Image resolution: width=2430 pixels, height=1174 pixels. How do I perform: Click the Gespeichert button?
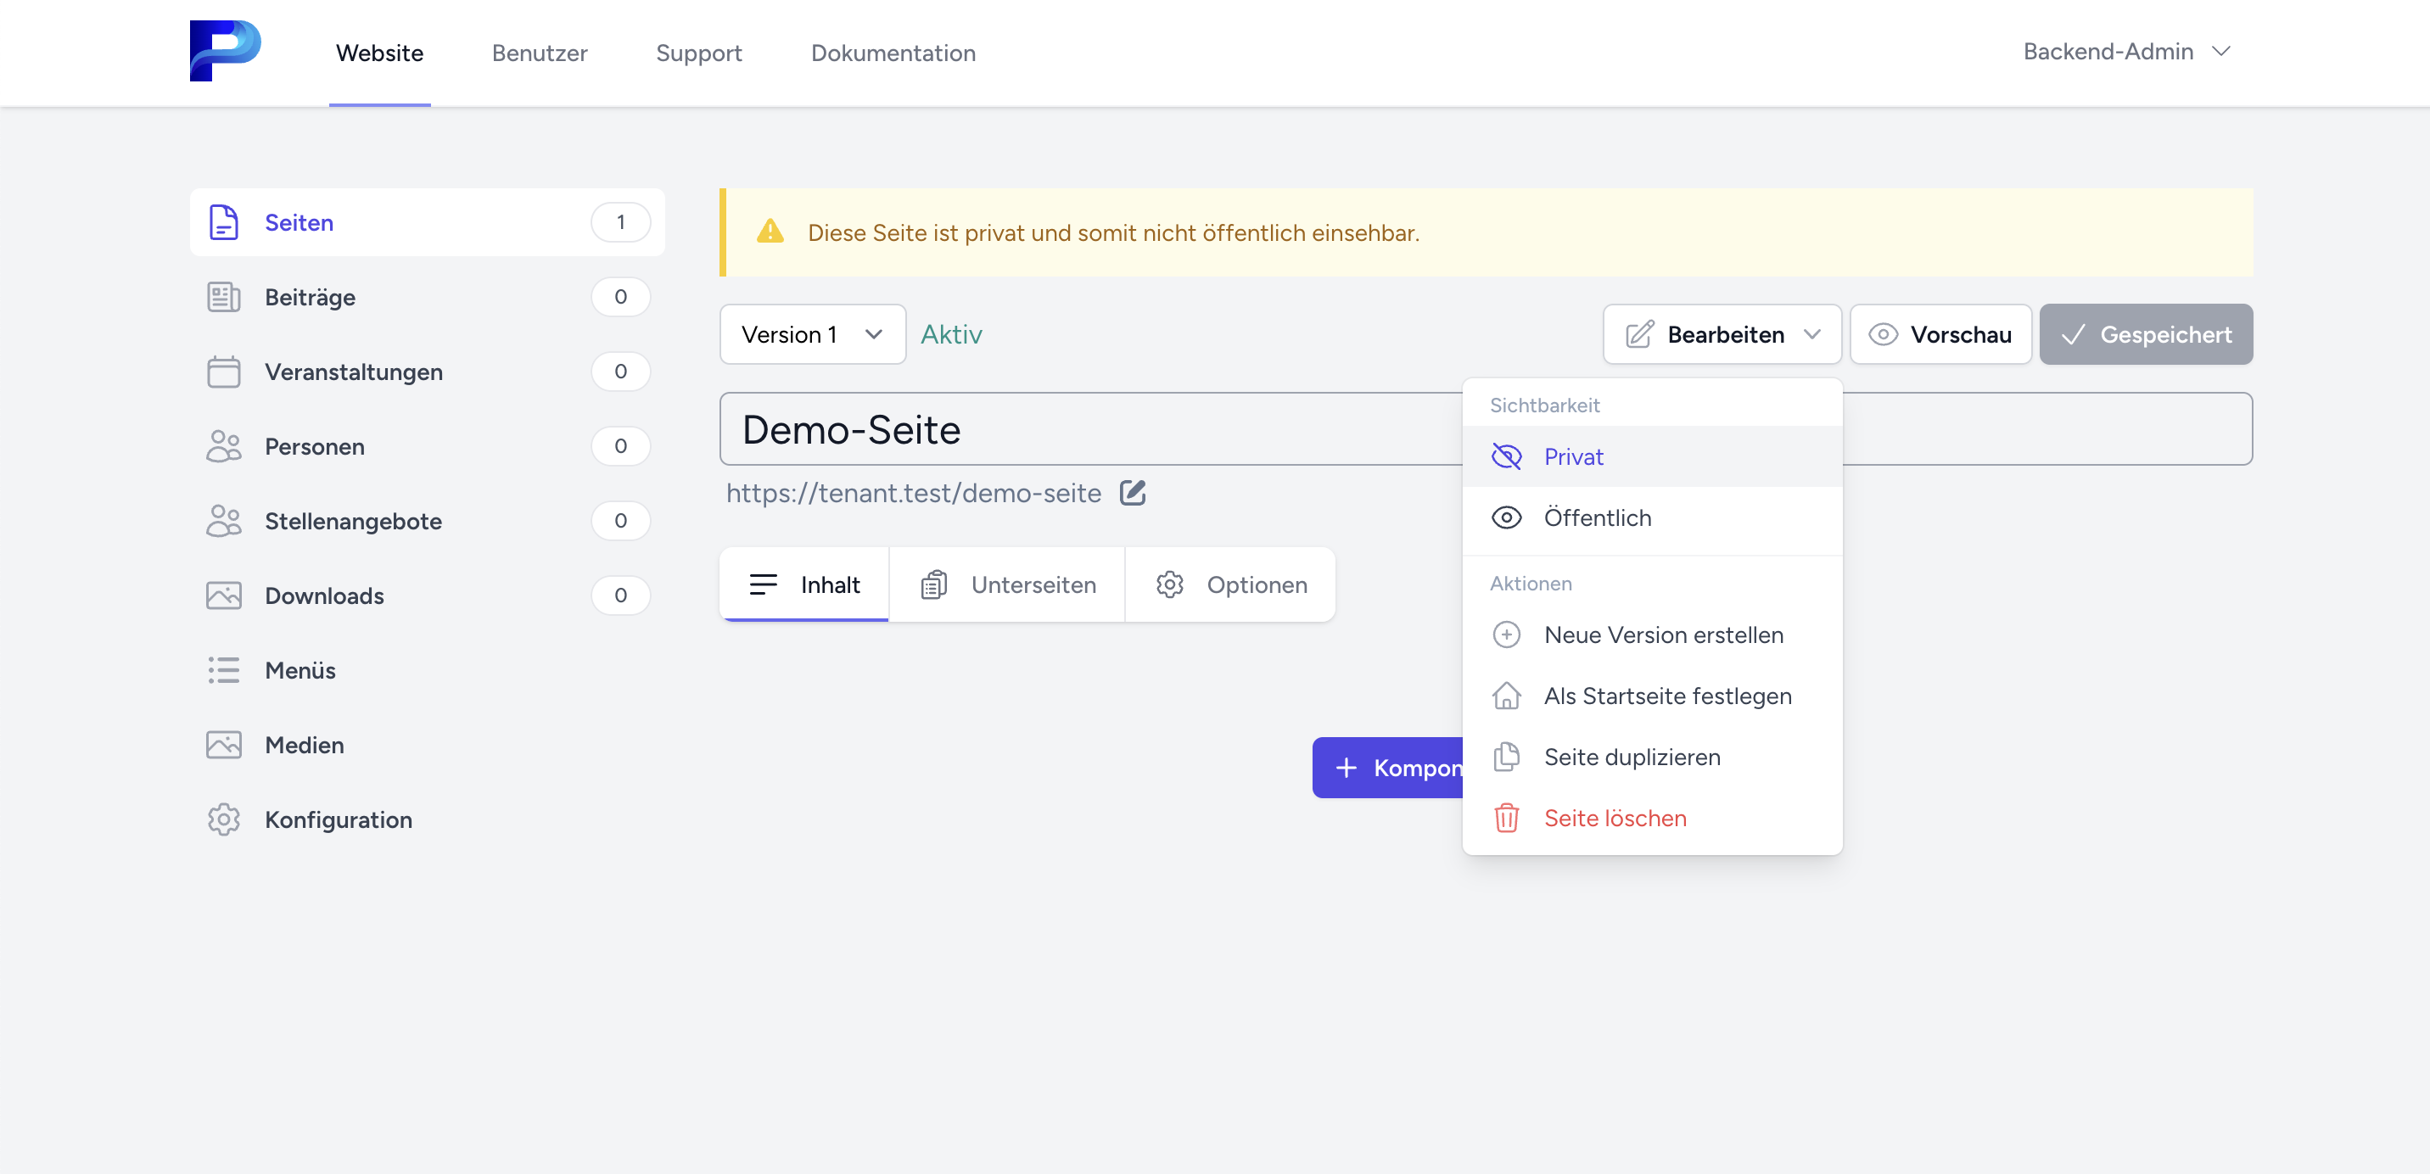(x=2144, y=335)
